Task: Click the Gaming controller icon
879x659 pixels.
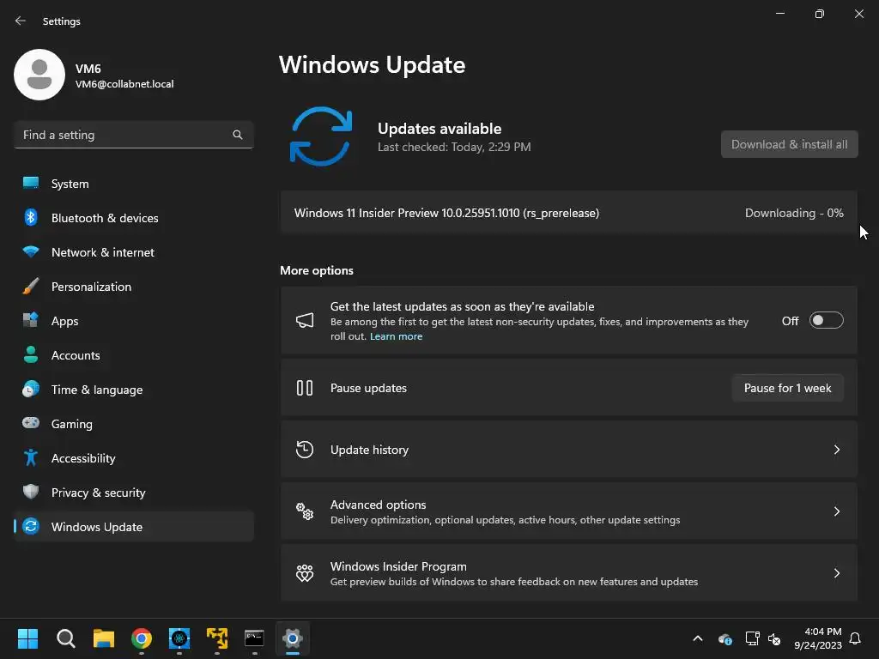Action: click(31, 423)
